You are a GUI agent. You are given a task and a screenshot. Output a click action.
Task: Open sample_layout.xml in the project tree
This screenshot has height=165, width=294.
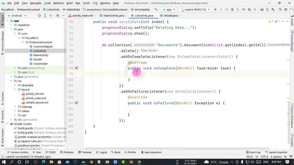[37, 103]
